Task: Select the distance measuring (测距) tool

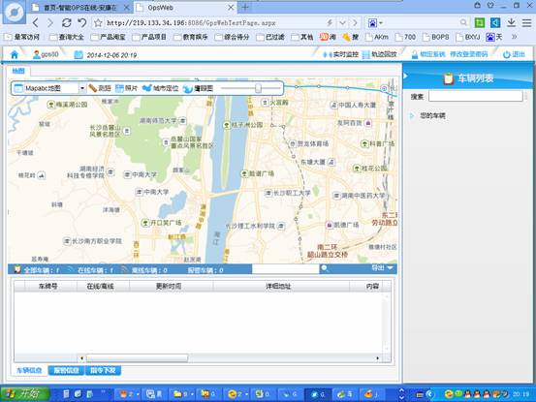Action: (100, 88)
